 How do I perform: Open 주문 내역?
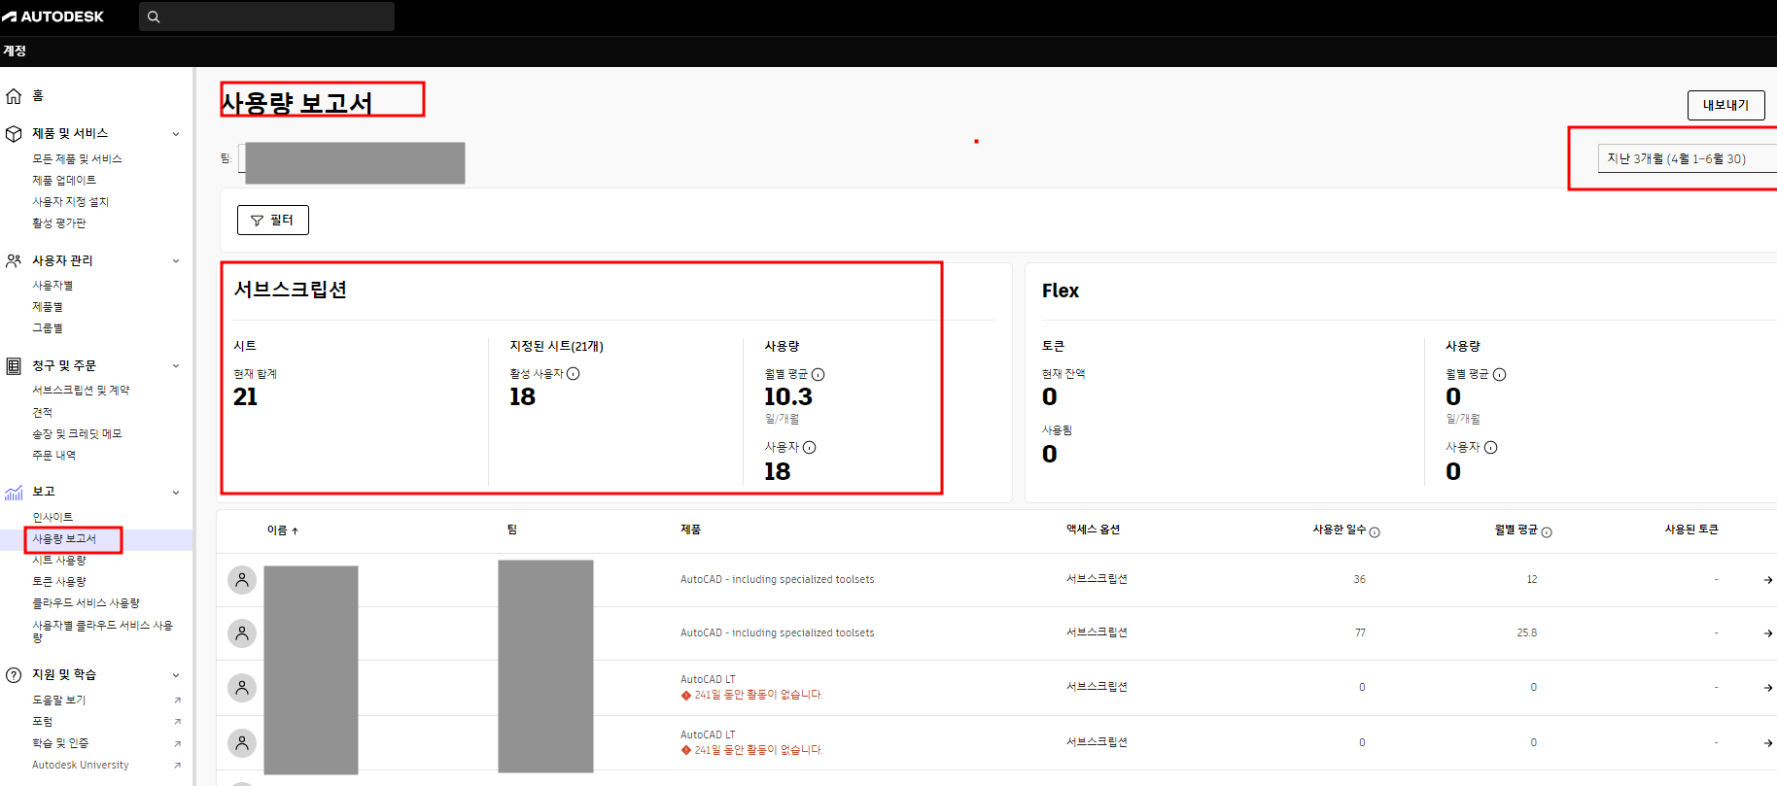click(x=53, y=456)
